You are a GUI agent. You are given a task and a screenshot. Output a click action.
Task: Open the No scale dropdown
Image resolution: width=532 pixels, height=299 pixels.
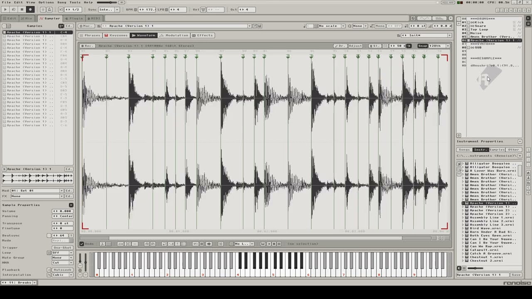[331, 26]
